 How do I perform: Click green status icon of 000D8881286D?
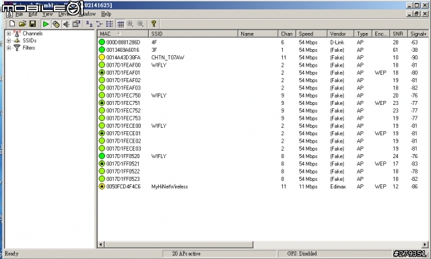[x=102, y=42]
